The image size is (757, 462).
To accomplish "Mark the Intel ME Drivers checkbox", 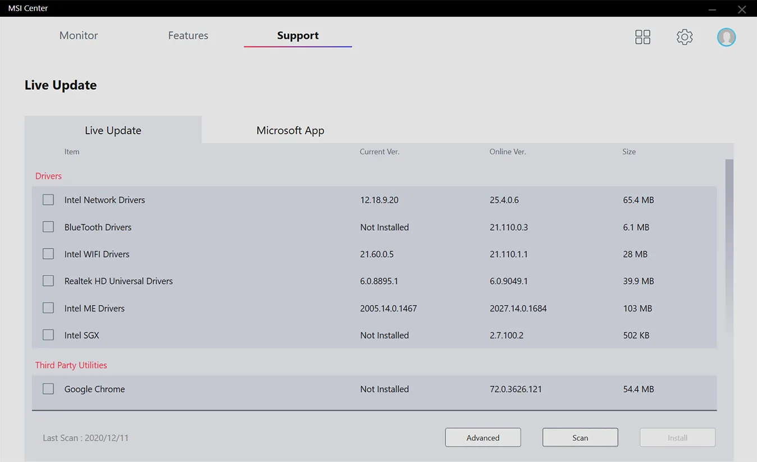I will click(x=48, y=308).
